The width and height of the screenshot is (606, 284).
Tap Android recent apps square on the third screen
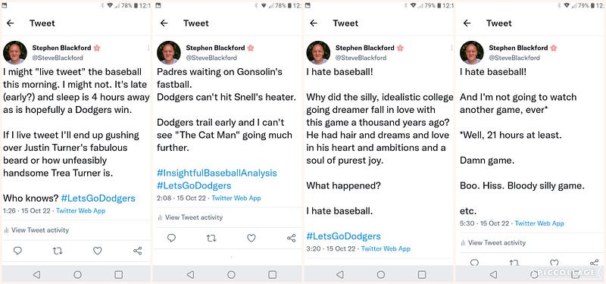422,275
